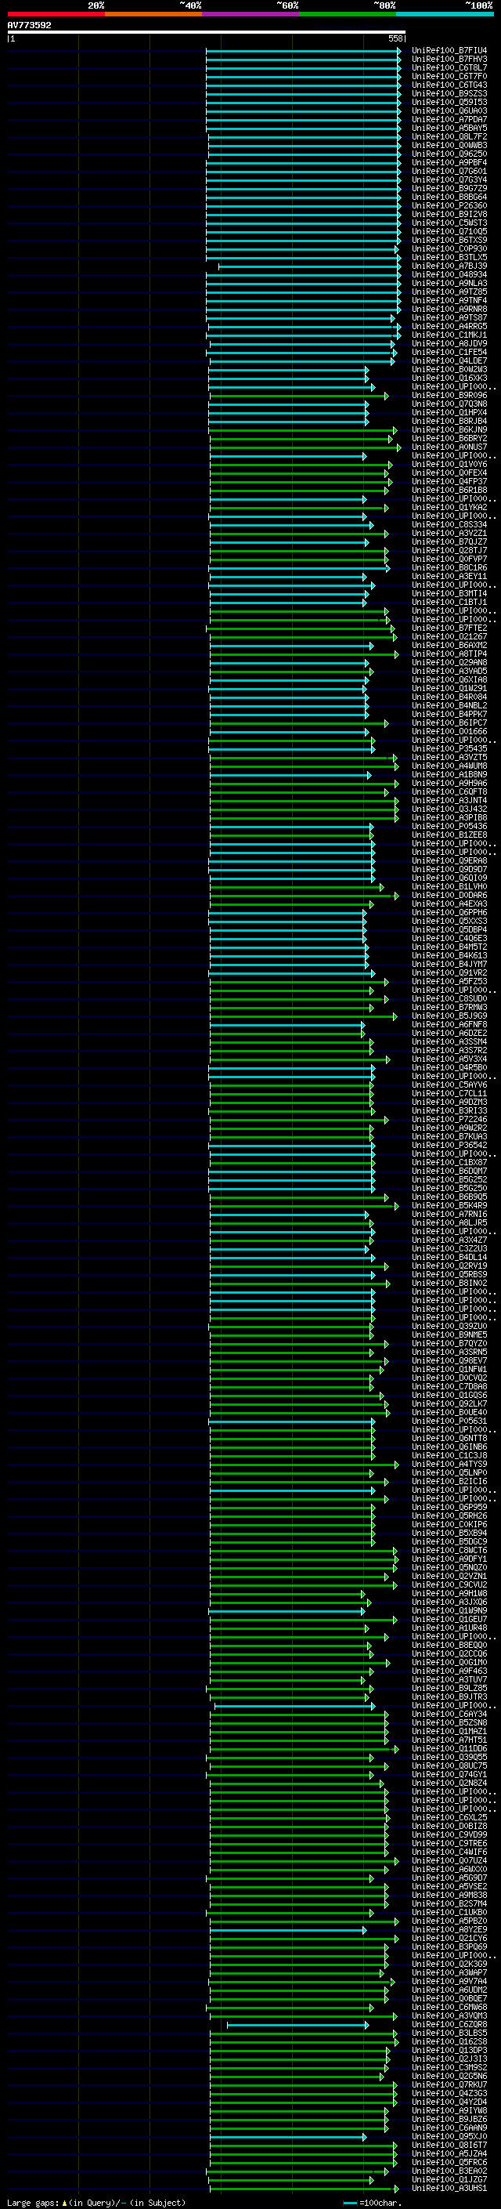The height and width of the screenshot is (2209, 501).
Task: Select UniRef100_A9RNR8 entry
Action: click(449, 310)
